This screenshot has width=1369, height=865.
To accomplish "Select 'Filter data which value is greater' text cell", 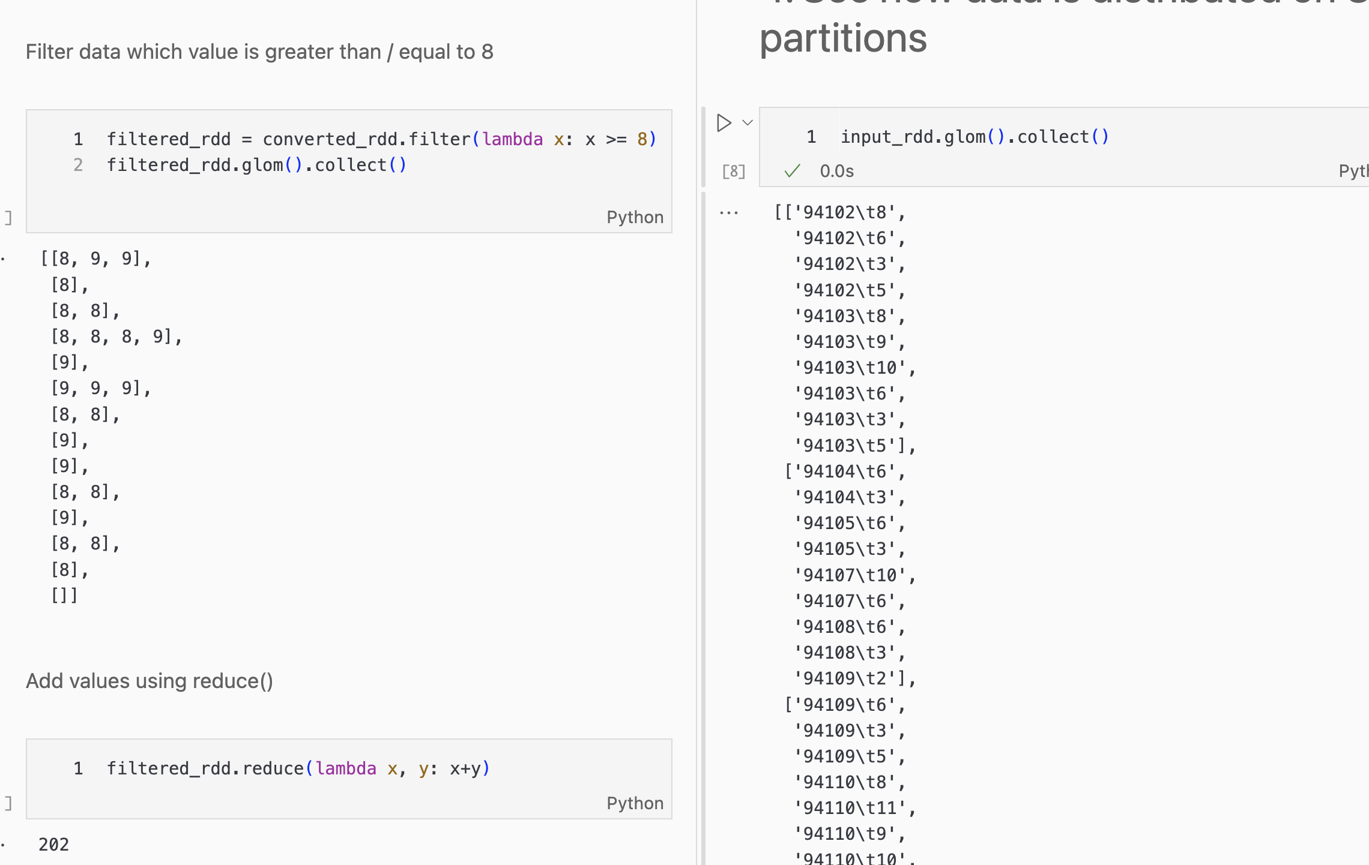I will (259, 52).
